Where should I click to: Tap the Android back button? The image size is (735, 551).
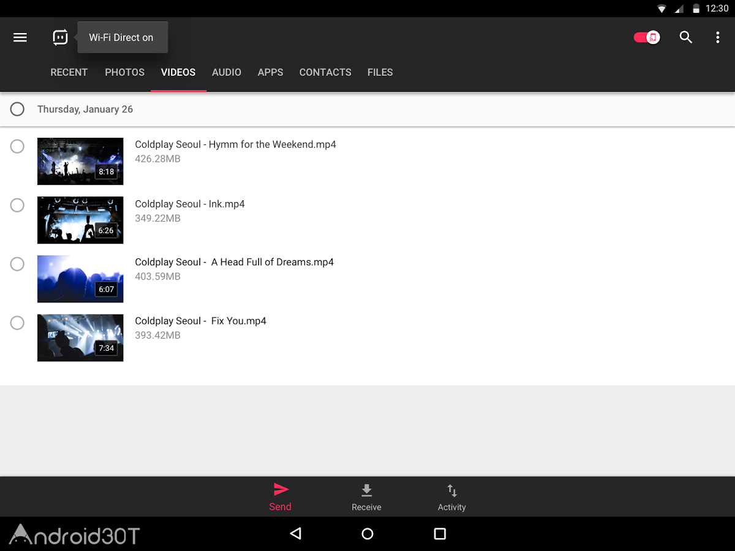[x=296, y=534]
